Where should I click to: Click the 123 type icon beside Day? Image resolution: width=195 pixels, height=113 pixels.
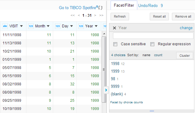tap(58, 26)
